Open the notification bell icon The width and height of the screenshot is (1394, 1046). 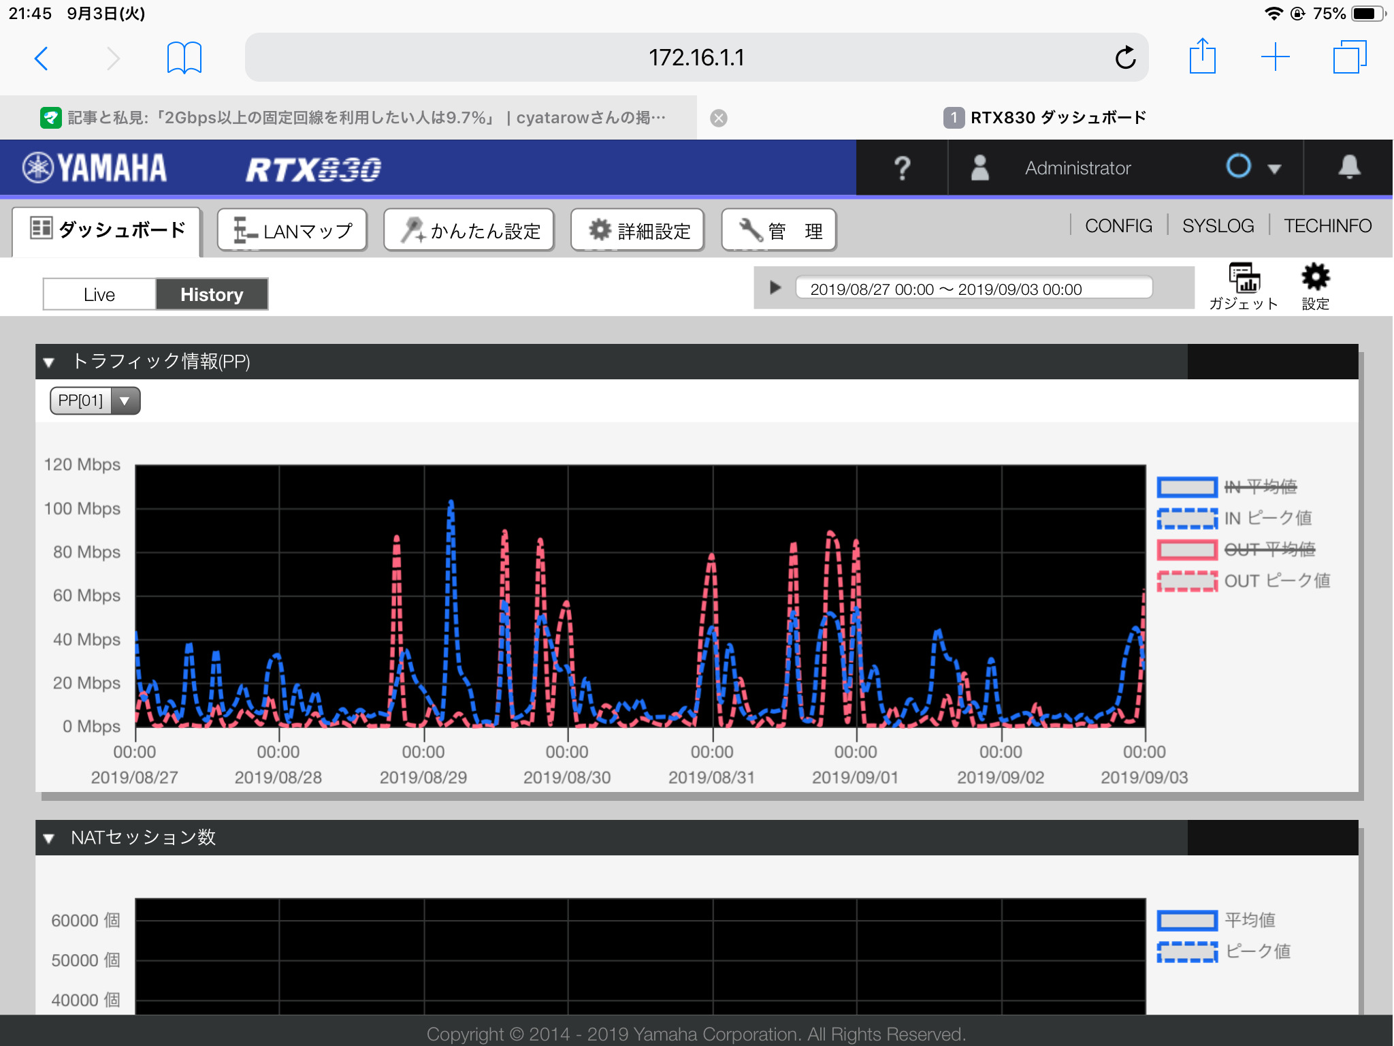point(1348,168)
